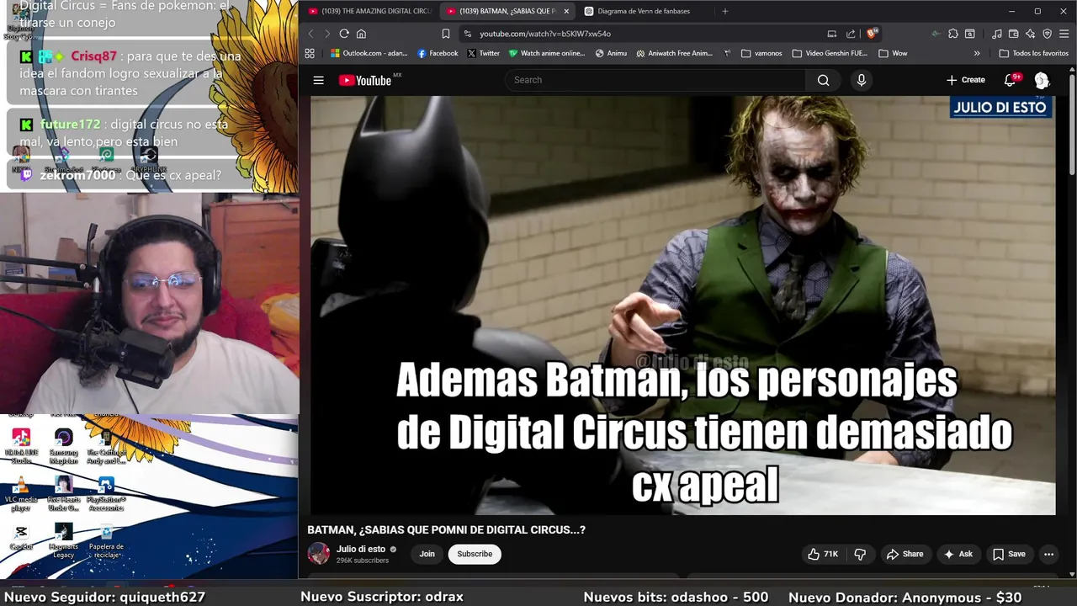The height and width of the screenshot is (606, 1077).
Task: Open the Video Genshin FUE bookmark folder
Action: pyautogui.click(x=830, y=53)
